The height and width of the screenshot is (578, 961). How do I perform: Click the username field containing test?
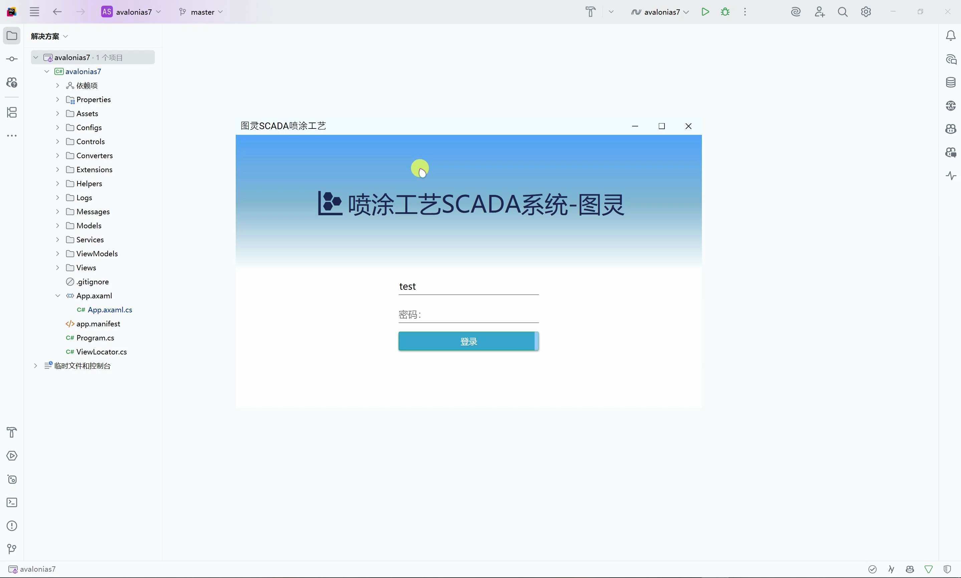click(468, 287)
